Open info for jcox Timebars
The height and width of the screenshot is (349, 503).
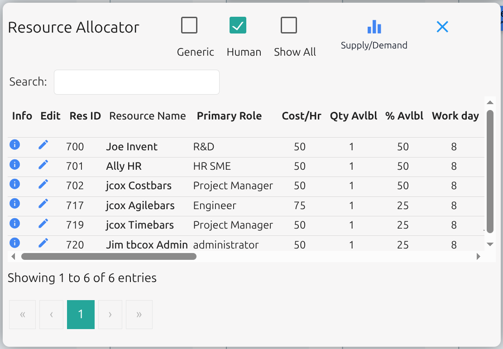coord(15,223)
